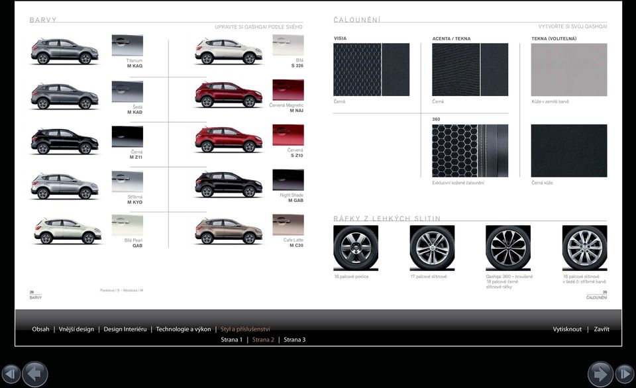Click the RÁFKY Z LEHKÝCH SLITIN heading
This screenshot has height=388, width=636.
pos(387,218)
